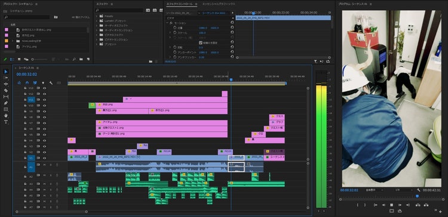The height and width of the screenshot is (217, 448).
Task: Select the Track Select Forward tool
Action: click(x=6, y=78)
